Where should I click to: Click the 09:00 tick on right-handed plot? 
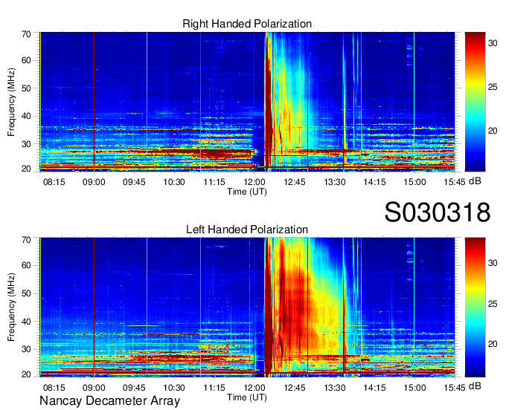[x=94, y=182]
